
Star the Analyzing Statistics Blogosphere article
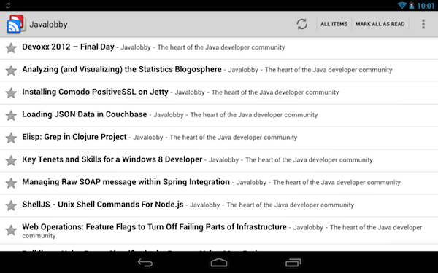point(11,71)
